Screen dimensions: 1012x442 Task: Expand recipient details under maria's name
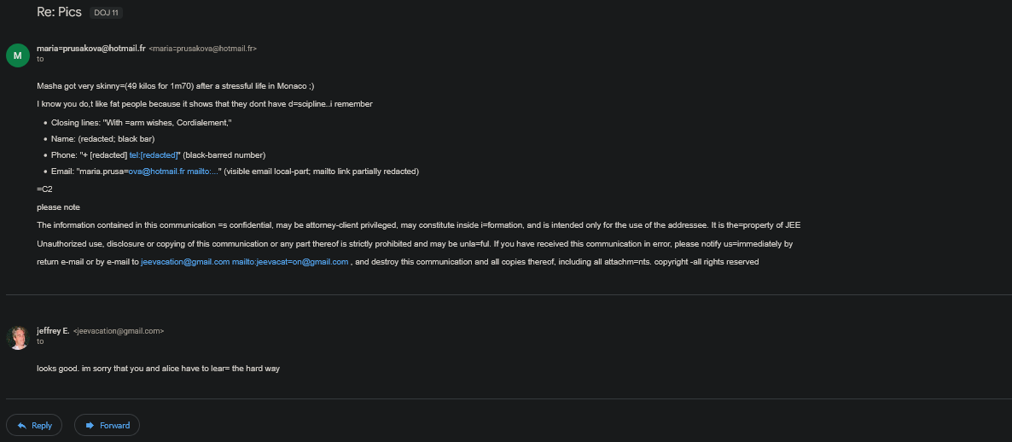point(40,59)
